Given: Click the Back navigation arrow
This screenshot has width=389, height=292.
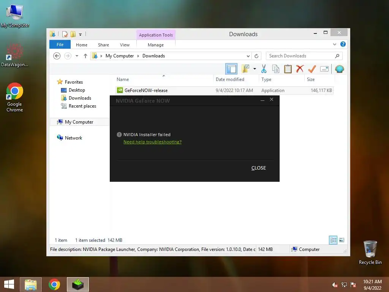Looking at the screenshot, I should point(57,56).
